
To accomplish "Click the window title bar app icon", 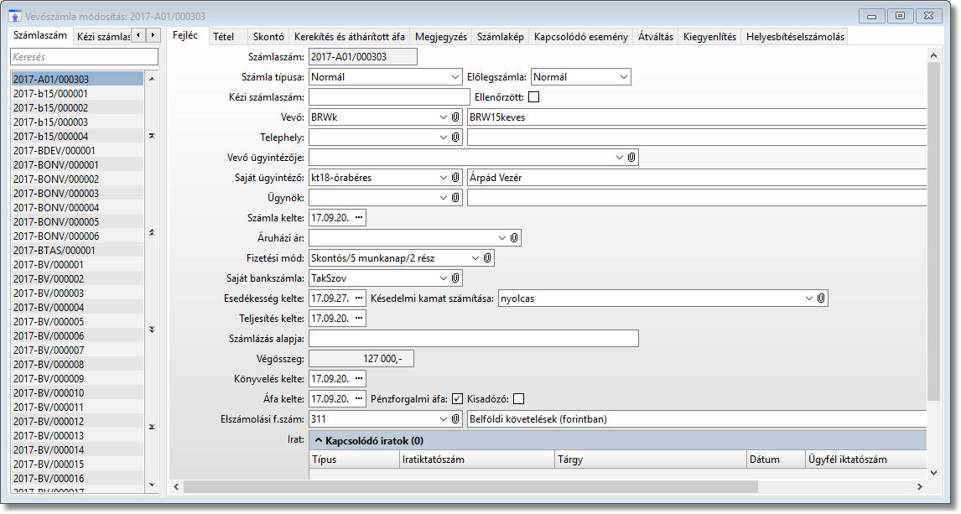I will [15, 17].
